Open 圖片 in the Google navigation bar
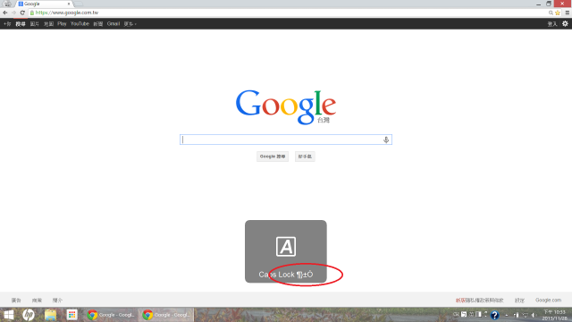 coord(35,24)
